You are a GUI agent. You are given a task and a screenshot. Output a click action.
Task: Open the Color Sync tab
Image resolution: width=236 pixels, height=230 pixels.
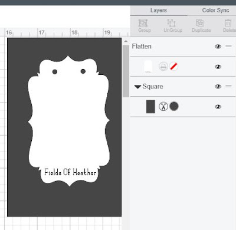click(215, 11)
